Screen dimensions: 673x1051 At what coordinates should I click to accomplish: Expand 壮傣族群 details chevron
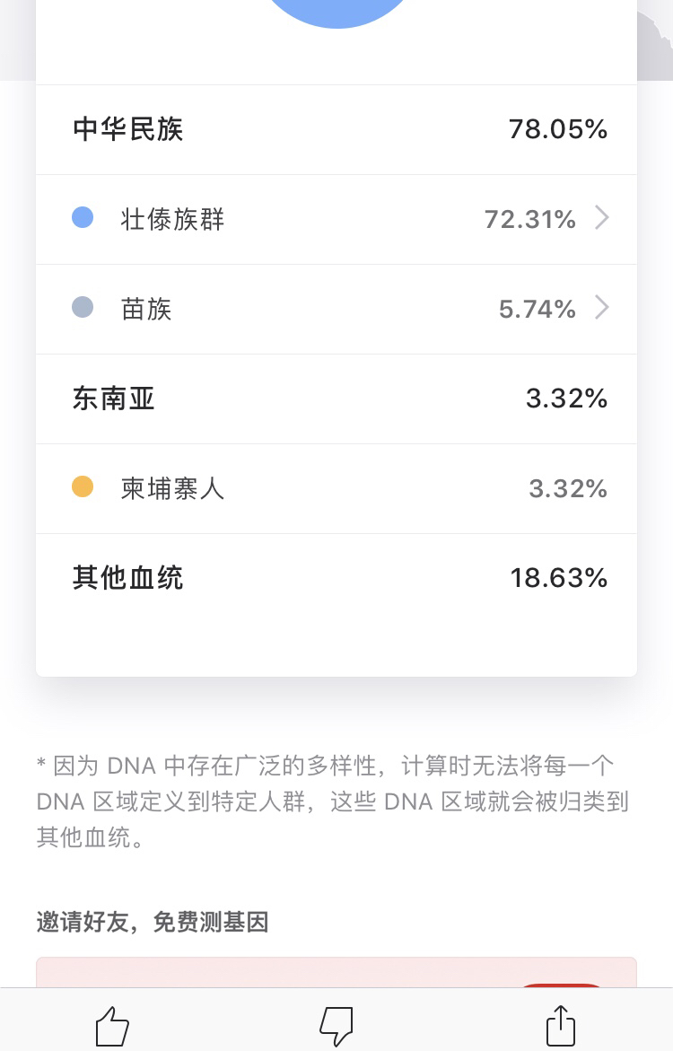[x=602, y=218]
